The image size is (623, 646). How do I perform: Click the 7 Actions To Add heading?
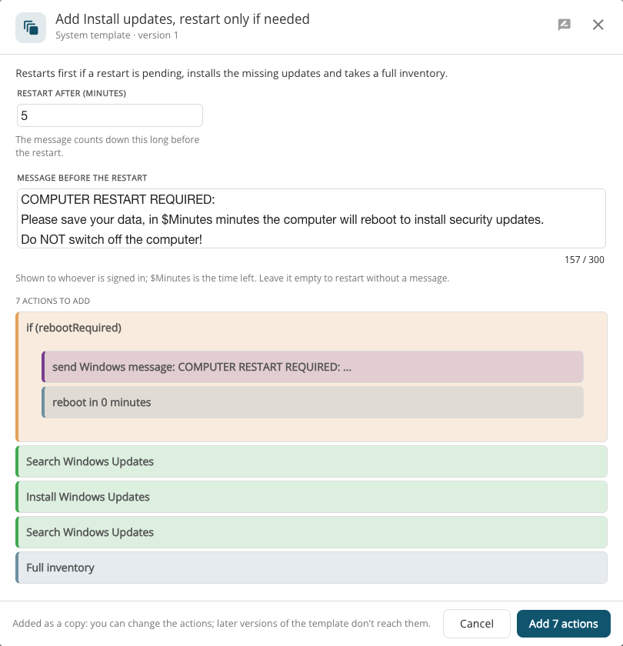(x=53, y=301)
